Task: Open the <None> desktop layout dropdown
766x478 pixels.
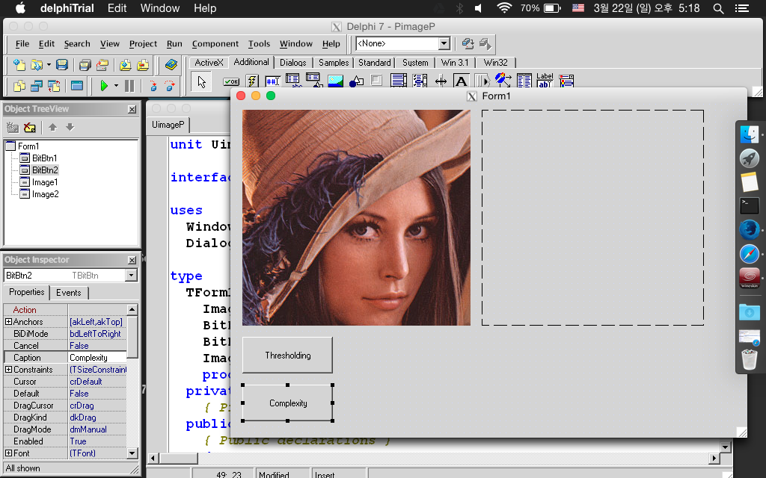Action: point(444,44)
